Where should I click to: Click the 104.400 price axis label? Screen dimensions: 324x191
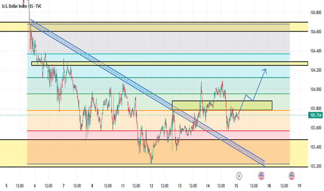(316, 51)
